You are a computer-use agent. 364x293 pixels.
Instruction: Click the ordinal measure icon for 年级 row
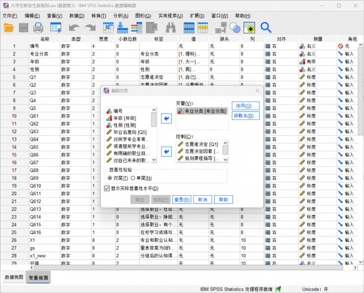pos(302,61)
